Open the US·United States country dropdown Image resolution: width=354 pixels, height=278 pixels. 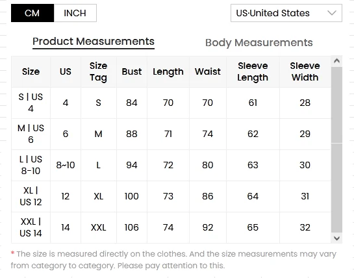point(286,13)
